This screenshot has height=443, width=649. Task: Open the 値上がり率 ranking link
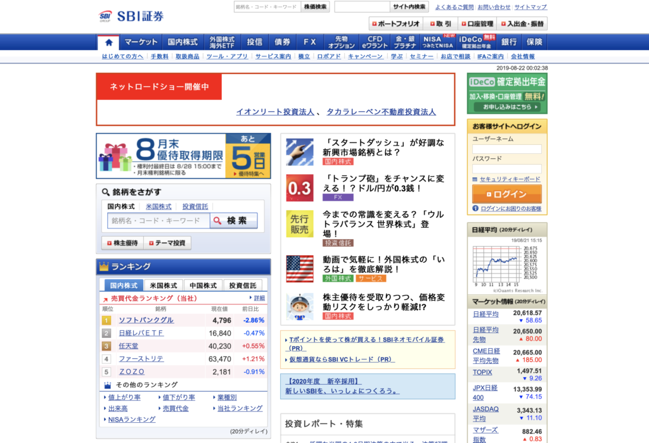pyautogui.click(x=125, y=397)
